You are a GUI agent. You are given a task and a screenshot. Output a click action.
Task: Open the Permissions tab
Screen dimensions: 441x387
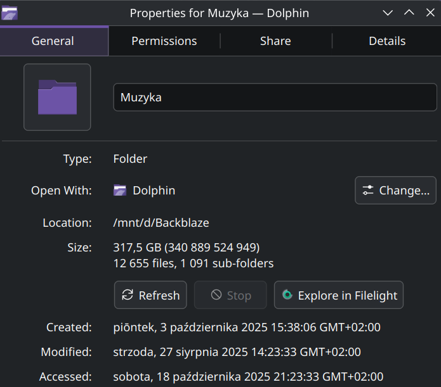(x=164, y=41)
